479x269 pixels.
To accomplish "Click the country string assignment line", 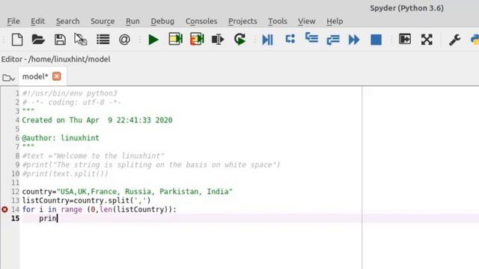I will click(127, 191).
